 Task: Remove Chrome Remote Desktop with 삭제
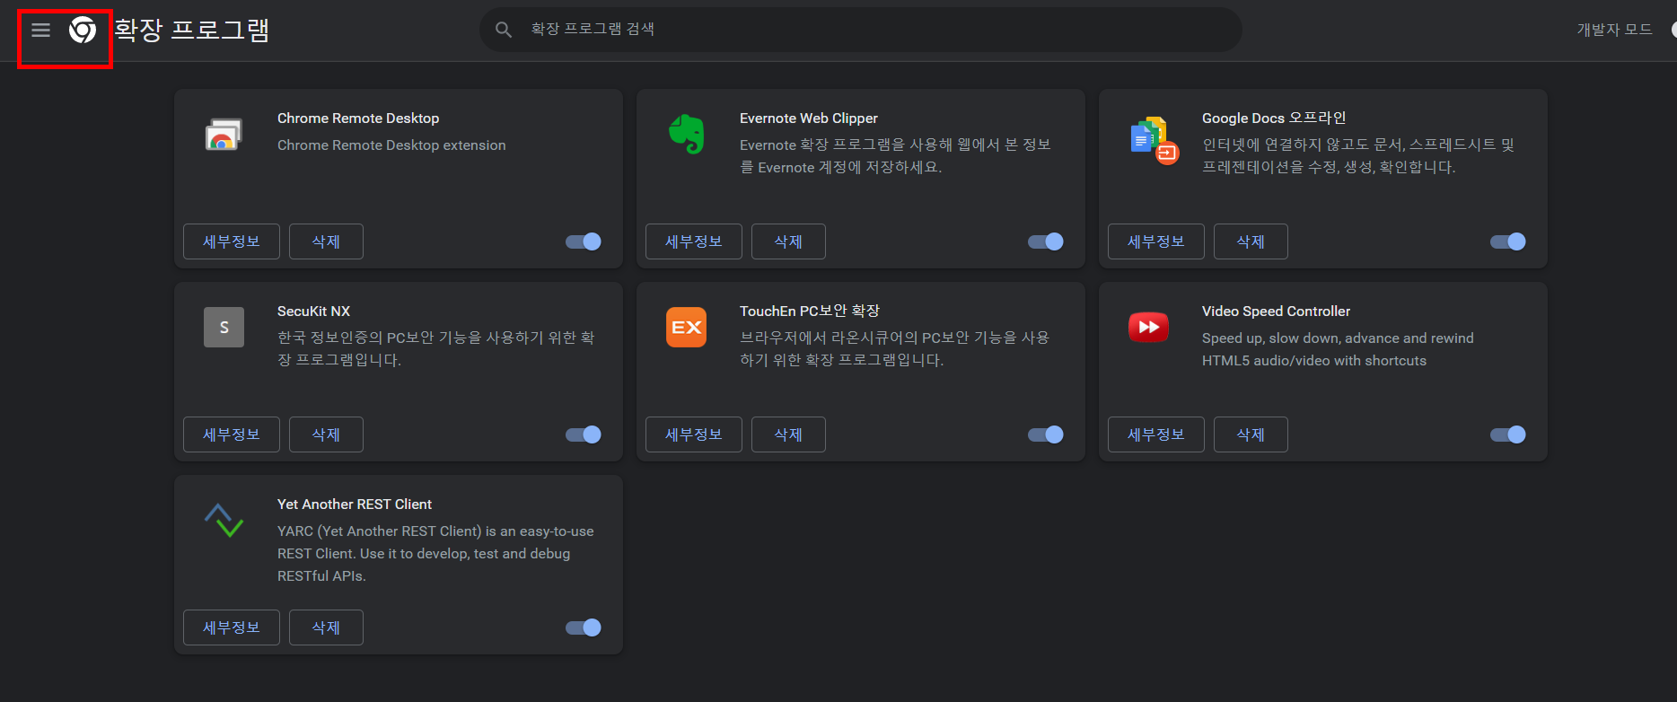coord(326,241)
